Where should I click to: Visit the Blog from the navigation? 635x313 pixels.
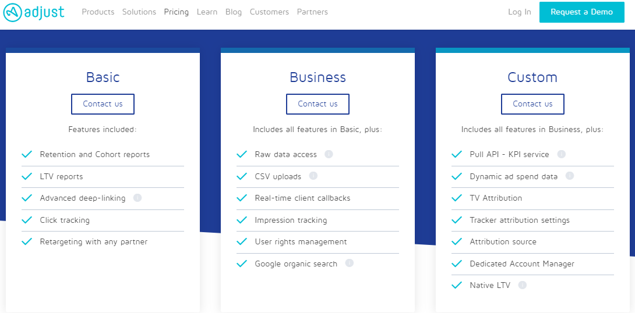(x=234, y=12)
